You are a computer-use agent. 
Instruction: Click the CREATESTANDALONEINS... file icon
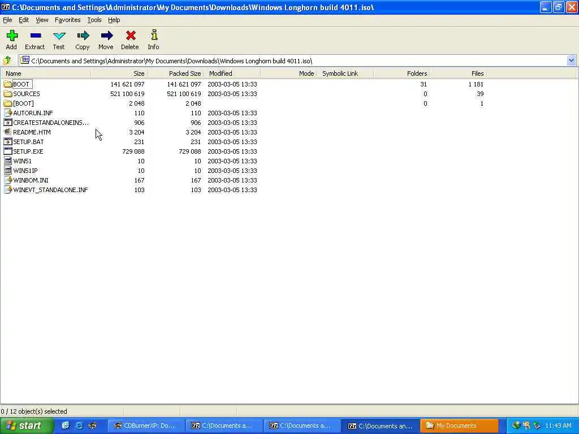point(8,123)
